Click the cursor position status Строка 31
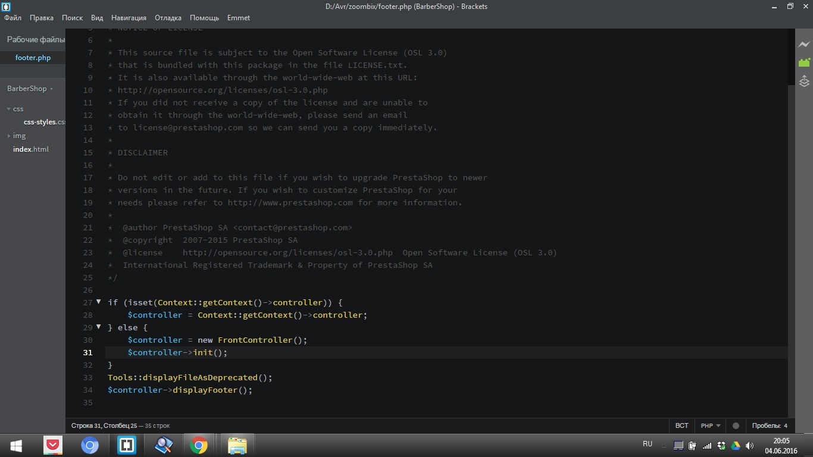813x457 pixels. click(x=104, y=425)
